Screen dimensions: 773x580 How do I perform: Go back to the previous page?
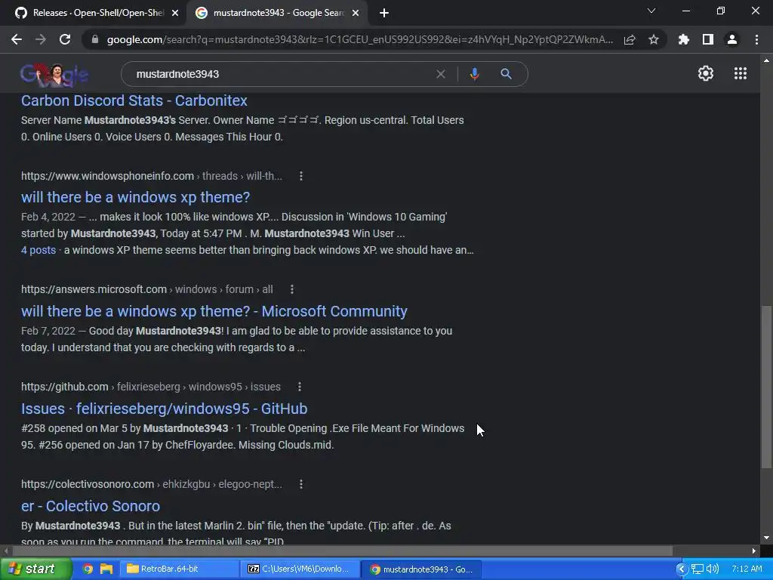(17, 39)
